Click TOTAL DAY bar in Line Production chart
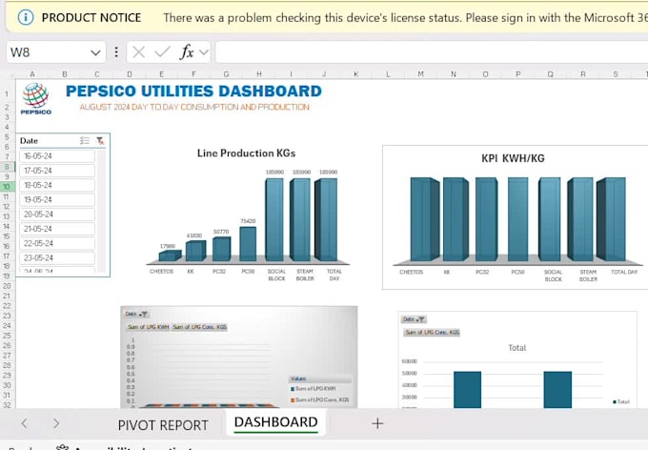The height and width of the screenshot is (450, 648). [327, 219]
